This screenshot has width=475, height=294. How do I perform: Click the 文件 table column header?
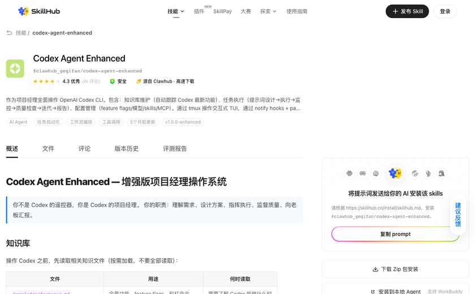click(x=55, y=279)
